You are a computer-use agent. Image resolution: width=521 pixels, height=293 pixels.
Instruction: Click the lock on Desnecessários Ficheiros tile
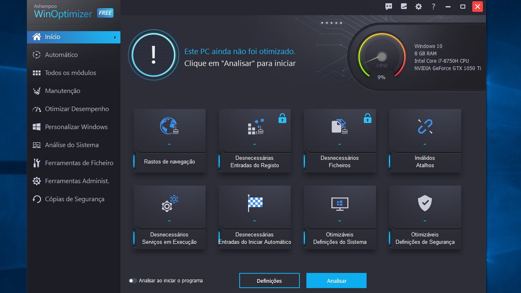367,118
